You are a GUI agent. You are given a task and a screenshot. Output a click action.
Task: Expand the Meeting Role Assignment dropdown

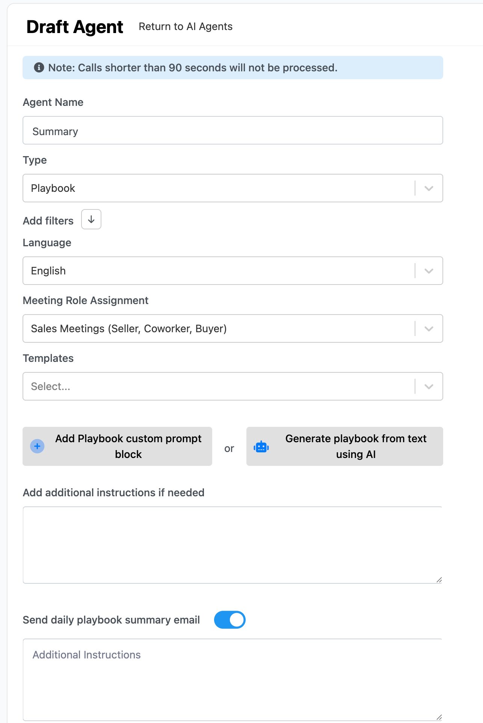(x=218, y=329)
